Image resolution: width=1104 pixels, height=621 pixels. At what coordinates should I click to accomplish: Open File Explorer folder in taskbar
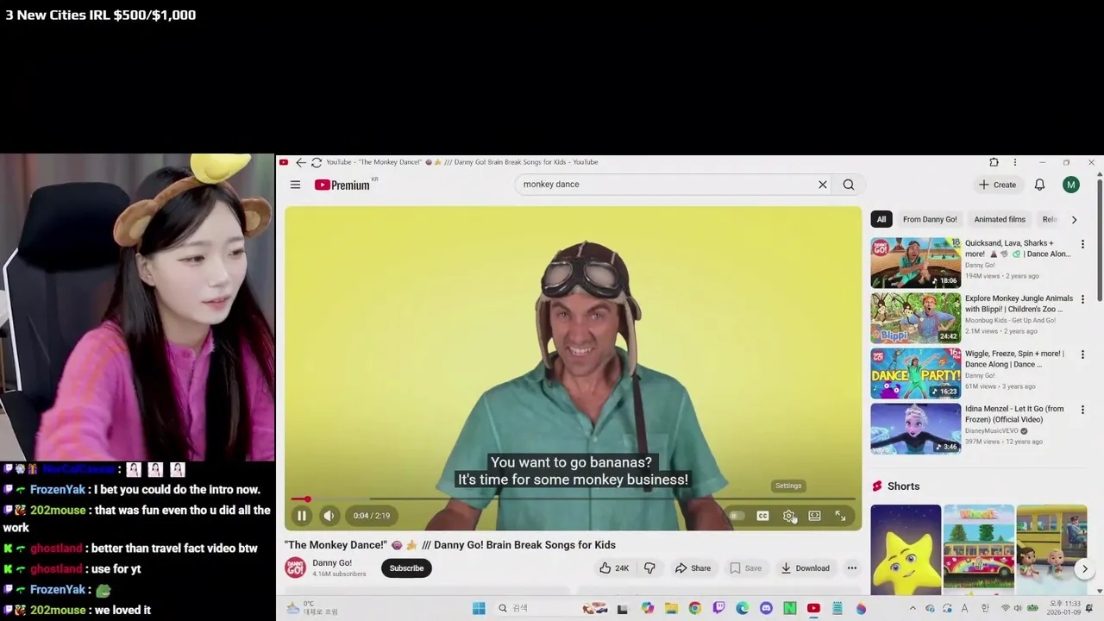pyautogui.click(x=671, y=609)
